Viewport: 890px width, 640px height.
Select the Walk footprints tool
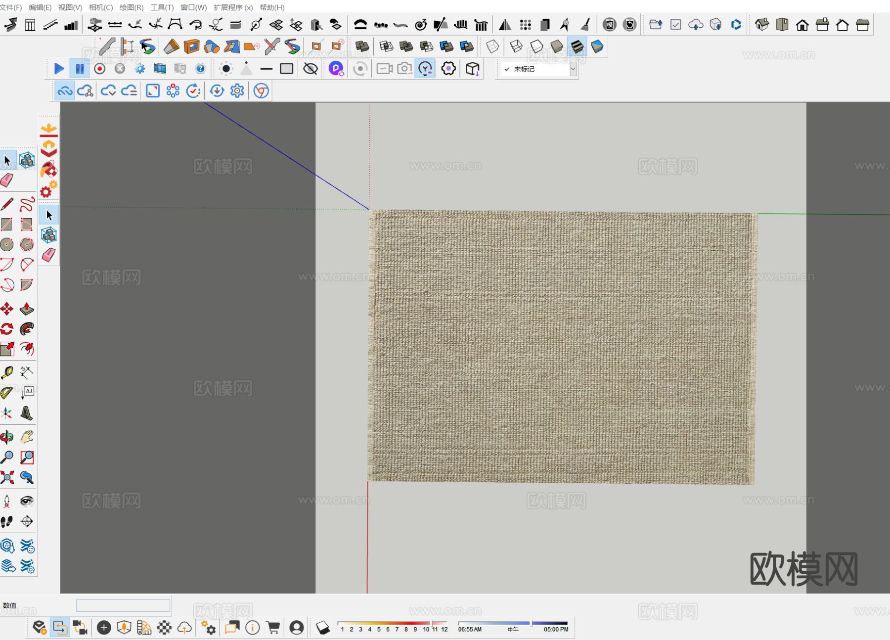(7, 521)
